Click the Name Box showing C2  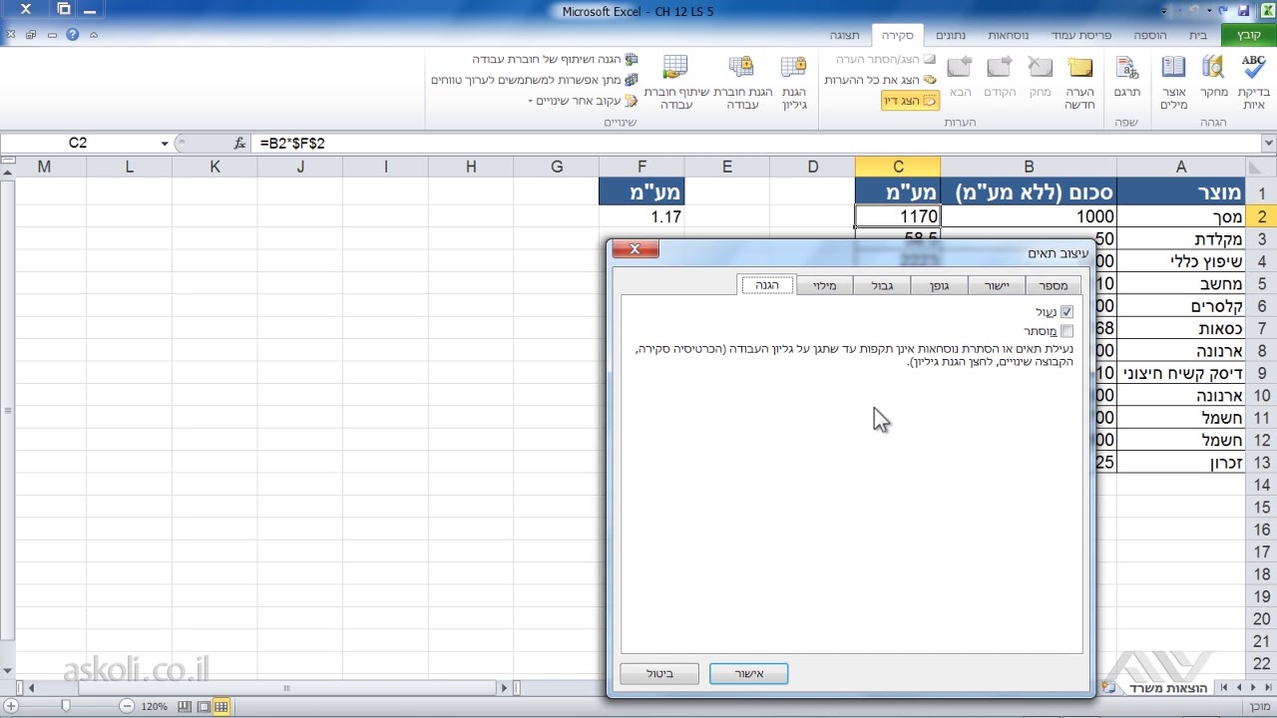point(78,144)
